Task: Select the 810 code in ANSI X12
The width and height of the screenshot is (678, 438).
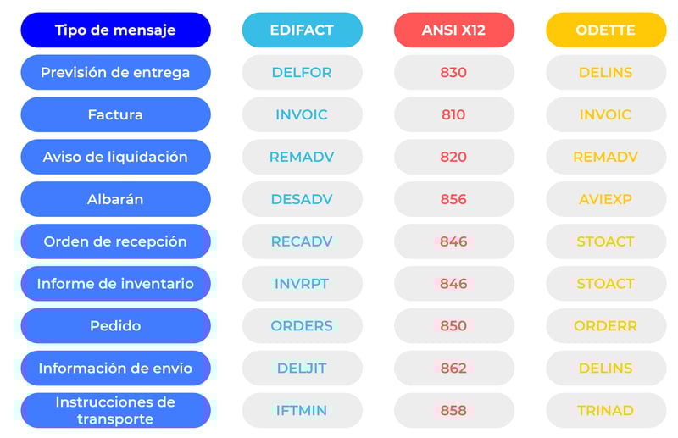Action: (454, 114)
